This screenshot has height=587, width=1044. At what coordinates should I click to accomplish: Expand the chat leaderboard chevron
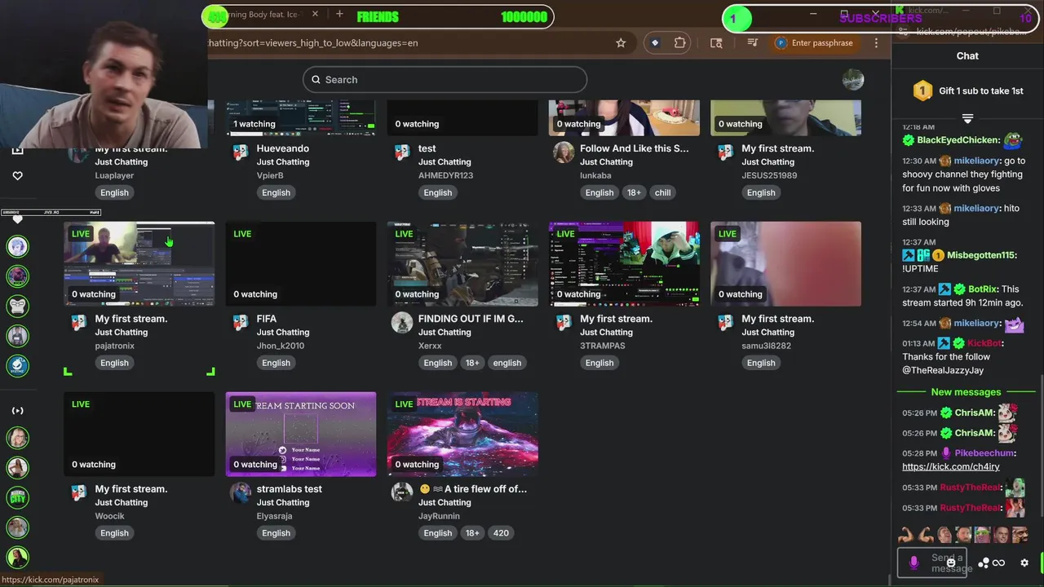pyautogui.click(x=967, y=119)
